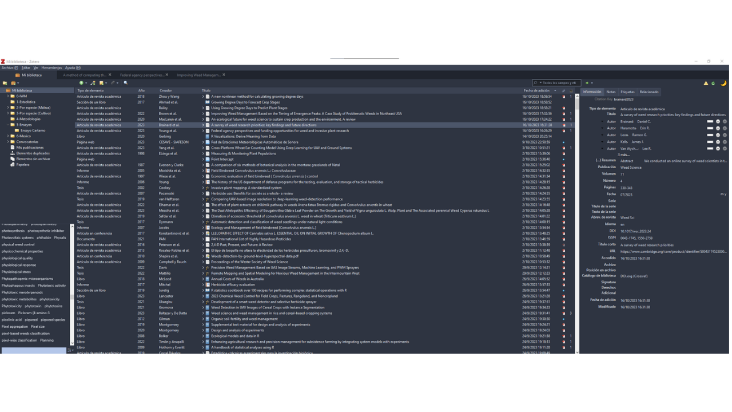Switch to the Etiquetas tab
This screenshot has width=732, height=412.
627,92
